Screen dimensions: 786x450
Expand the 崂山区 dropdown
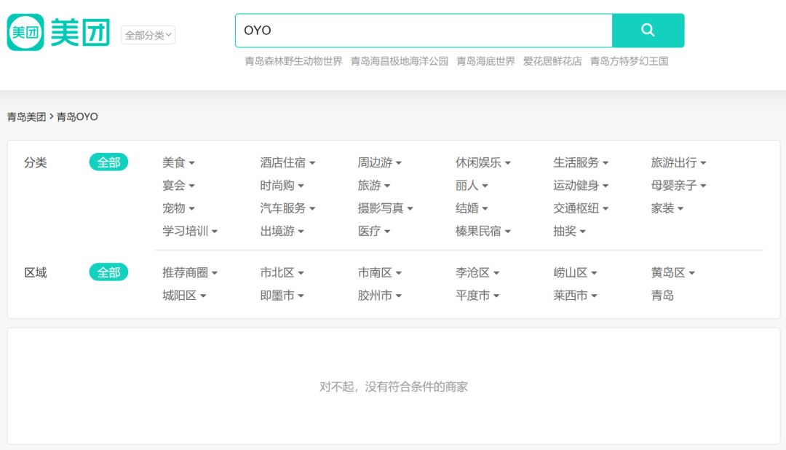(x=571, y=272)
